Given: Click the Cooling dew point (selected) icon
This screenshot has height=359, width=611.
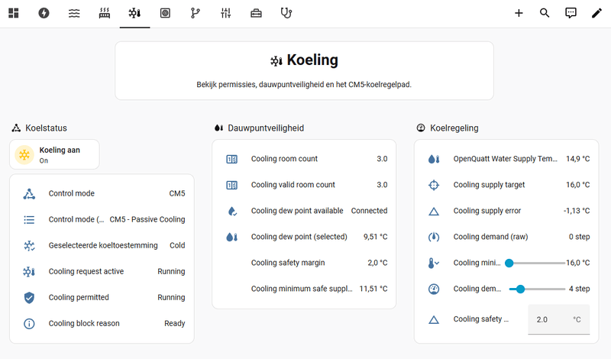Looking at the screenshot, I should pyautogui.click(x=232, y=237).
